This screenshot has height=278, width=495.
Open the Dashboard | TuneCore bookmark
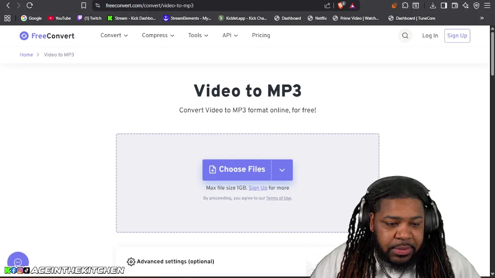coord(412,18)
